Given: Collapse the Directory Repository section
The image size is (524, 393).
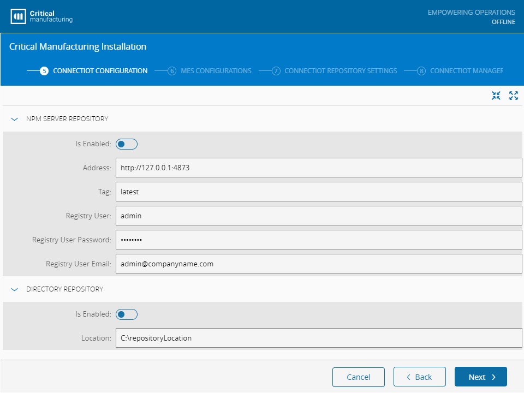Looking at the screenshot, I should (15, 289).
